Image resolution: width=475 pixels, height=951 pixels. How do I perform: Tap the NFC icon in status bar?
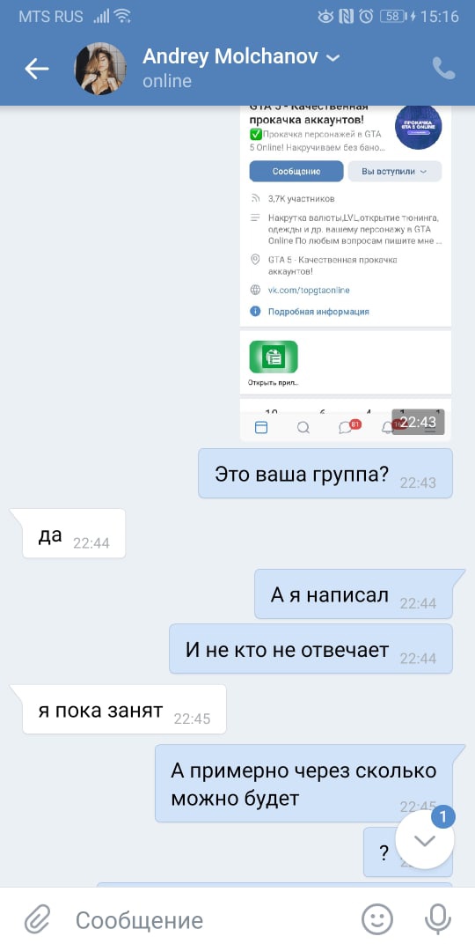pyautogui.click(x=347, y=17)
